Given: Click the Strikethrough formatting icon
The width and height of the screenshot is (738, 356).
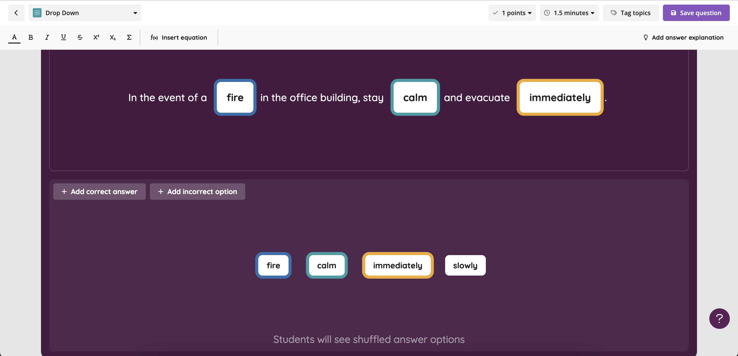Looking at the screenshot, I should click(79, 37).
